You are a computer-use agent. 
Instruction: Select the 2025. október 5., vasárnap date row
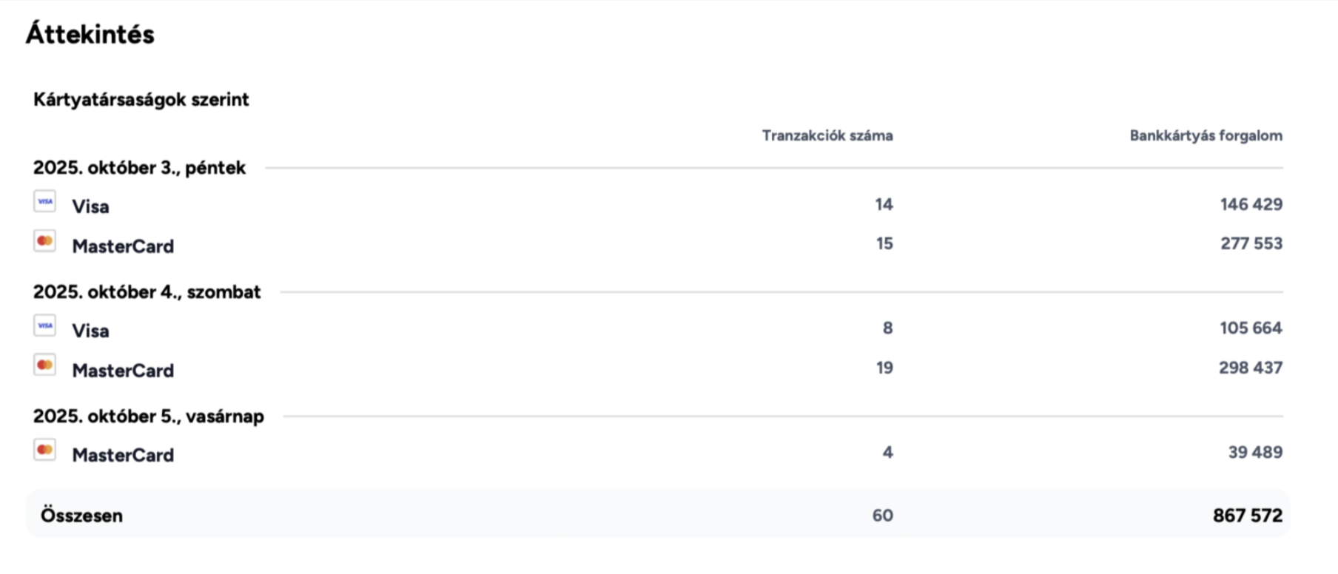click(x=148, y=416)
